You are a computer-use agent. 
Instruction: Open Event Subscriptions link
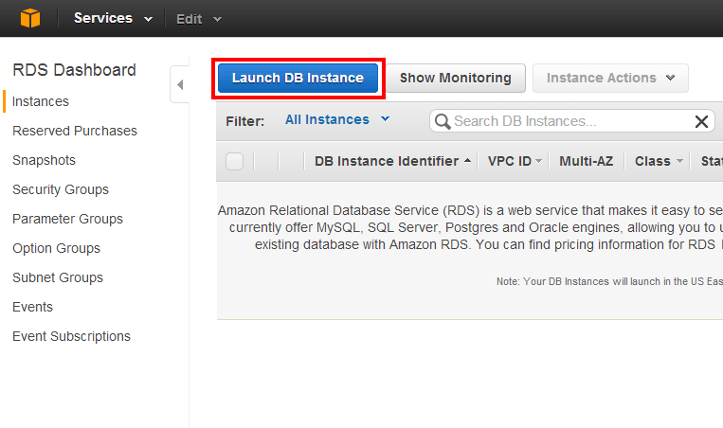[x=71, y=336]
